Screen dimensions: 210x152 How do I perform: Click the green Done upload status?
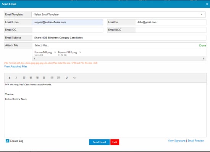tap(202, 45)
